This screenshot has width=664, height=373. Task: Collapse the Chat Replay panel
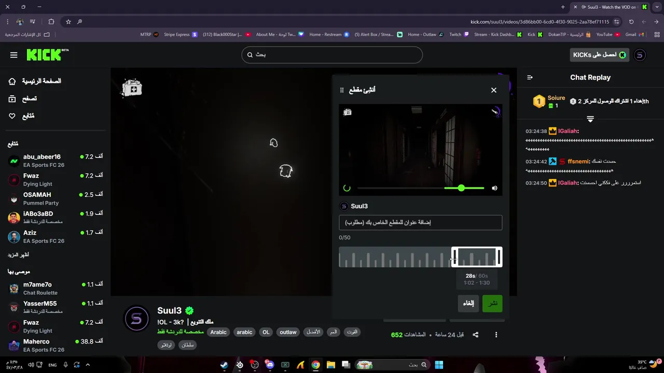pyautogui.click(x=530, y=78)
